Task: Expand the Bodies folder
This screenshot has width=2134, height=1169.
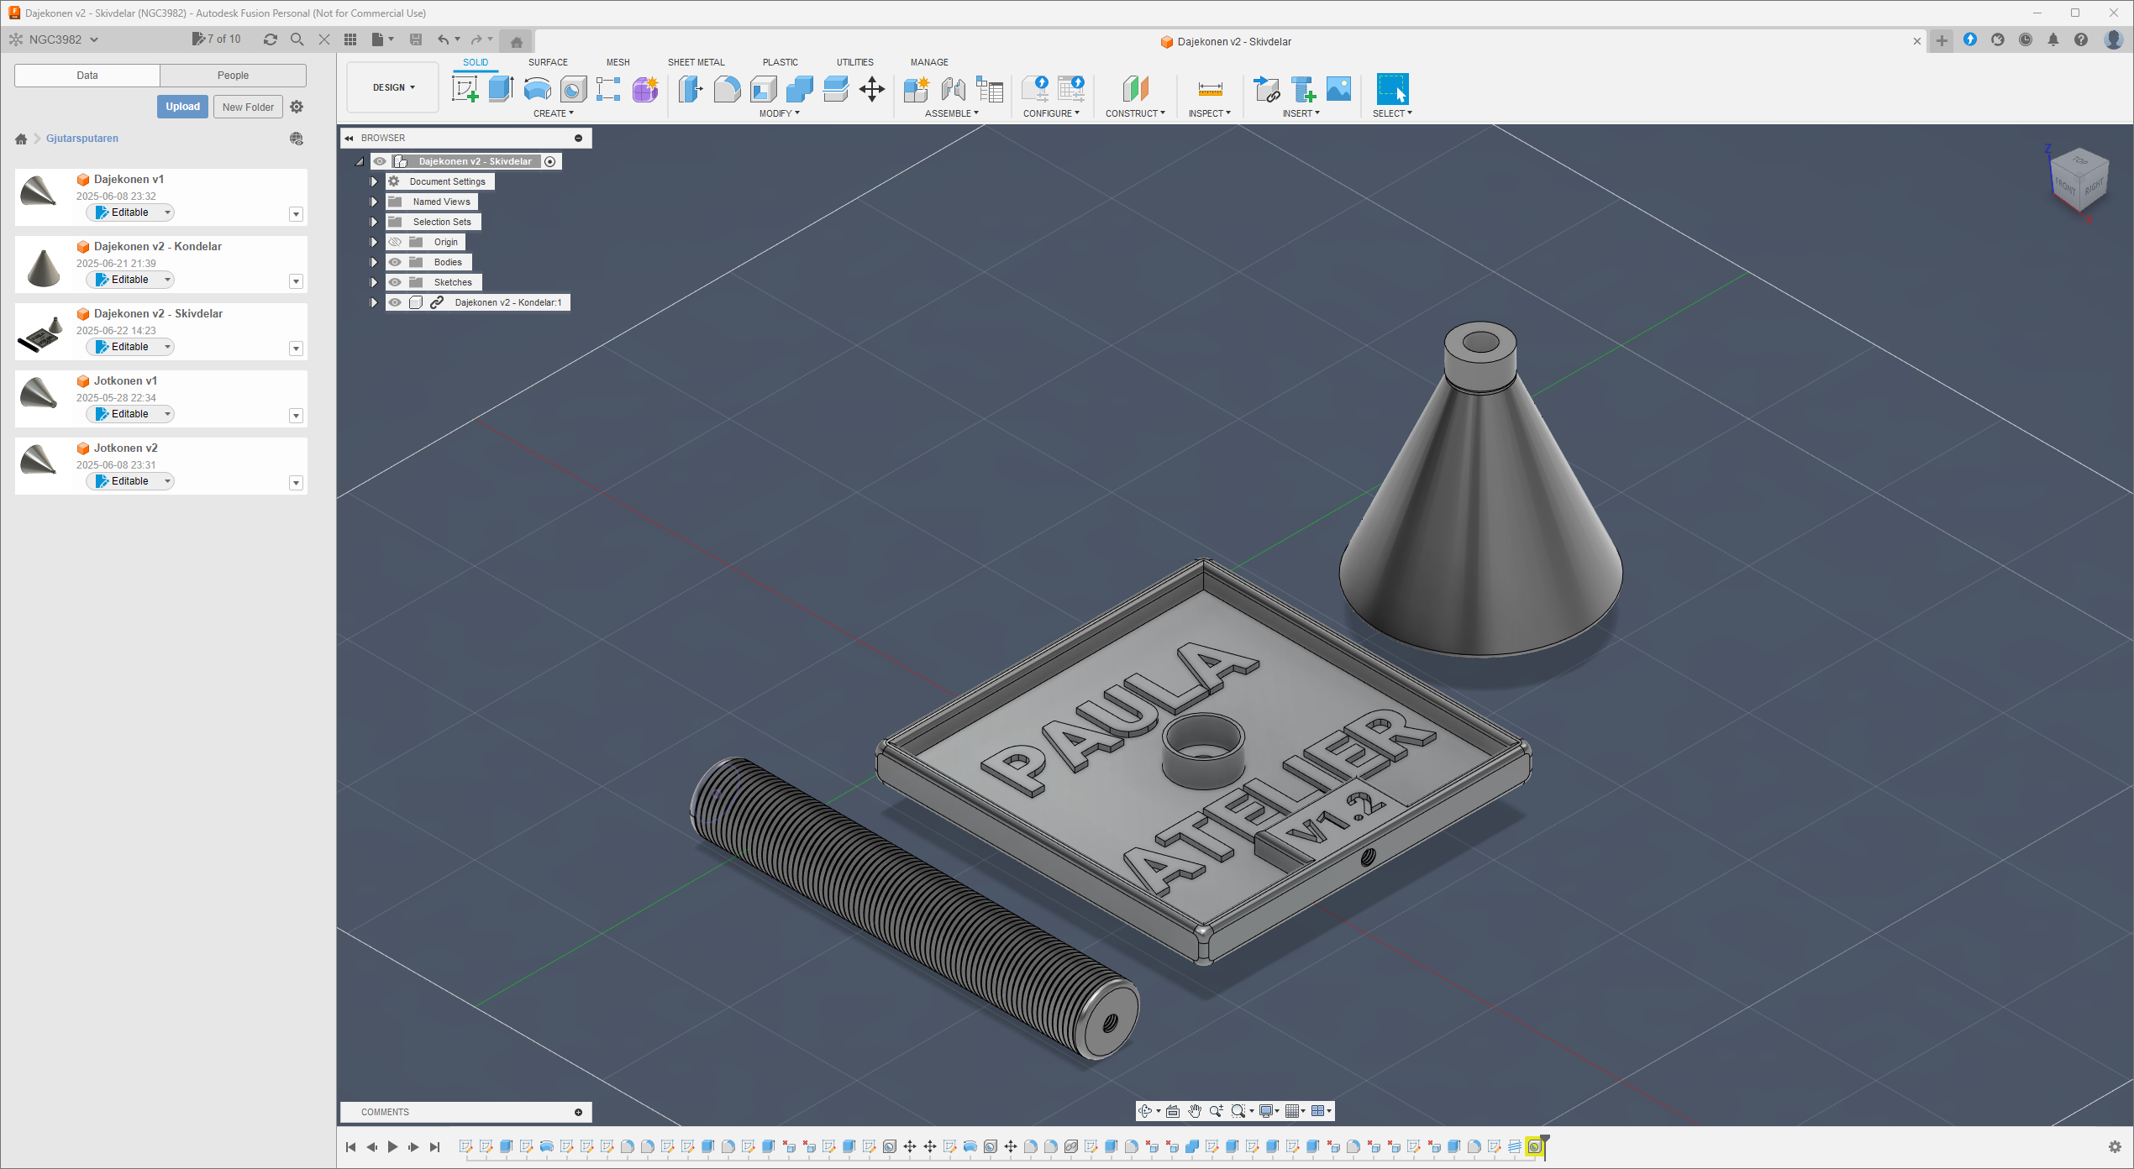Action: point(374,262)
